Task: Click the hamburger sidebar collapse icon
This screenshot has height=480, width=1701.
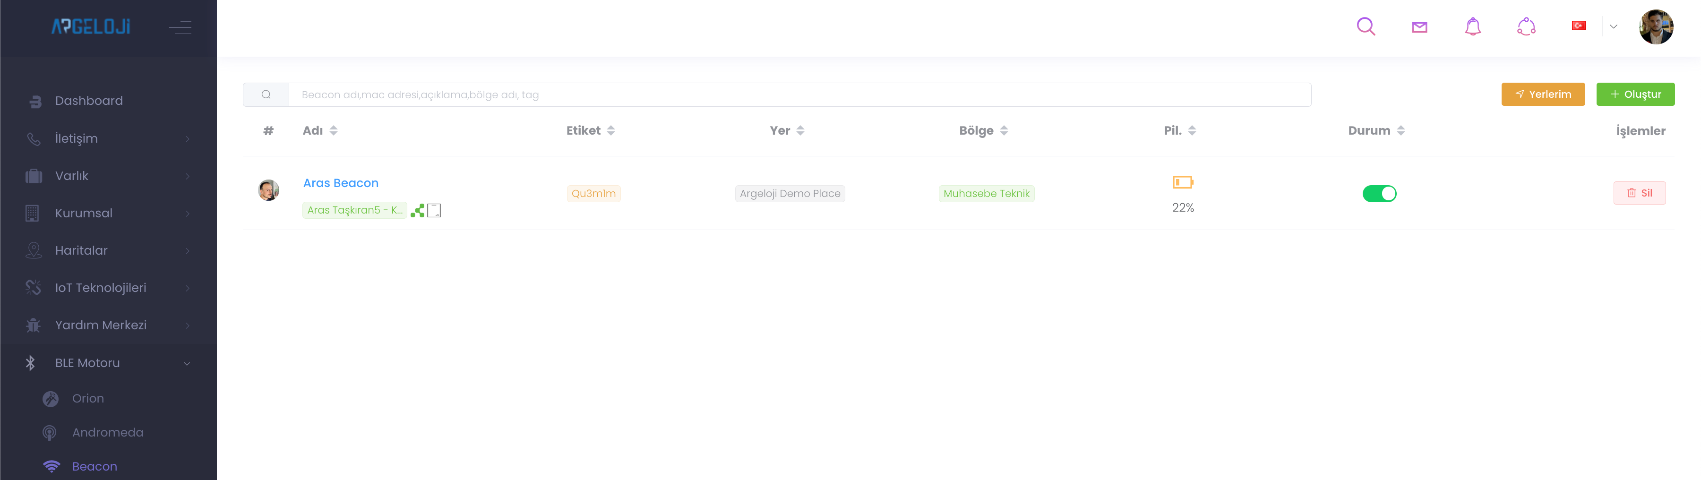Action: 180,27
